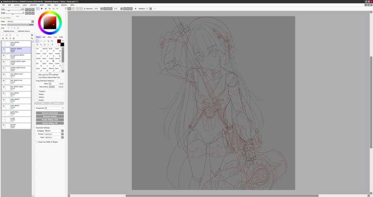Swap foreground and background colors
Screen dimensions: 373x197
coord(62,41)
